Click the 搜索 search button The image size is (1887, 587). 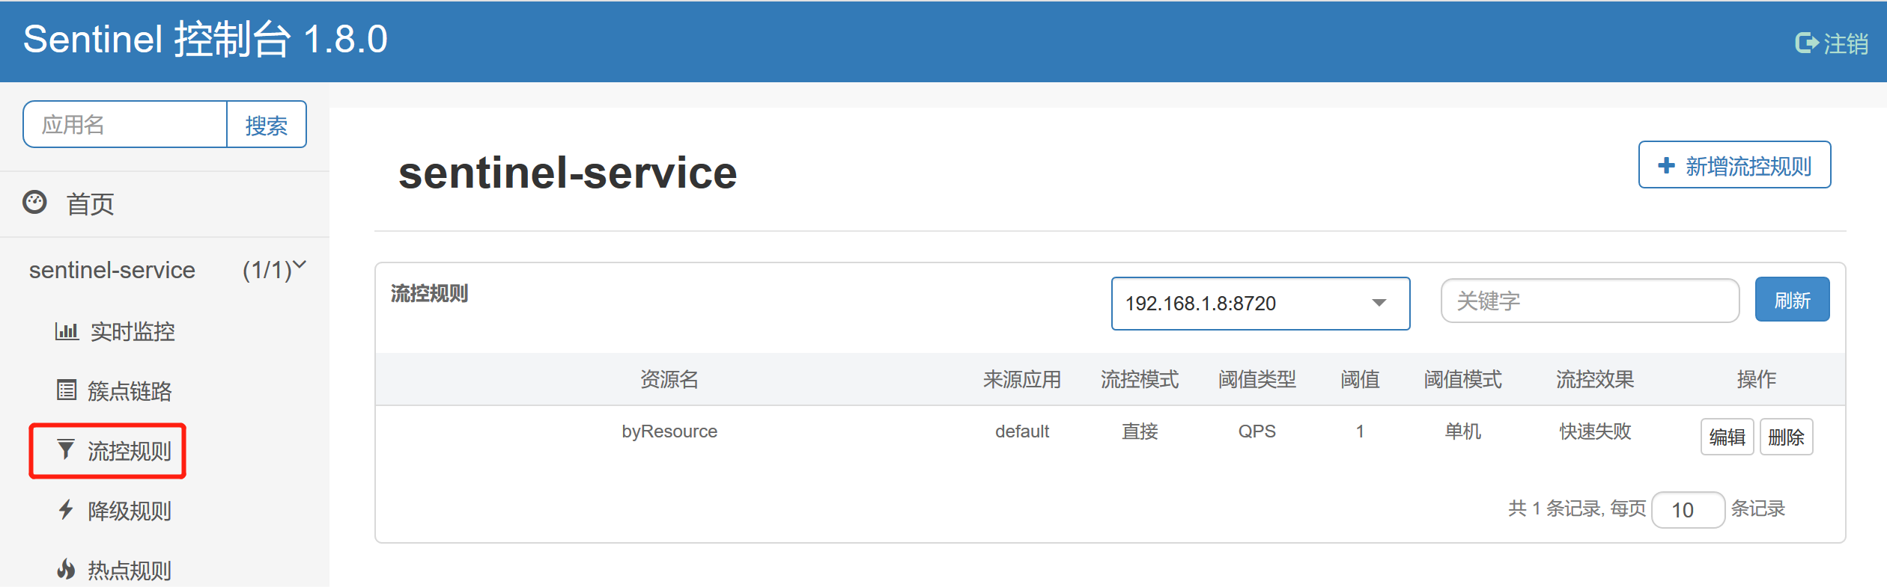click(x=266, y=125)
